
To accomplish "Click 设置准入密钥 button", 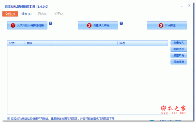I will click(98, 25).
